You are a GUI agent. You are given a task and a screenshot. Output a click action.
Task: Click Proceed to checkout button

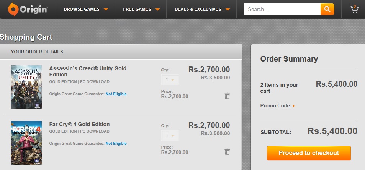[x=309, y=153]
